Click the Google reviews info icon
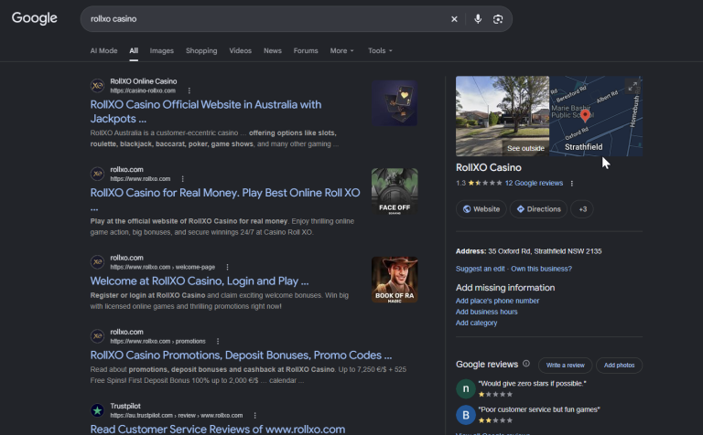The width and height of the screenshot is (703, 435). [526, 364]
